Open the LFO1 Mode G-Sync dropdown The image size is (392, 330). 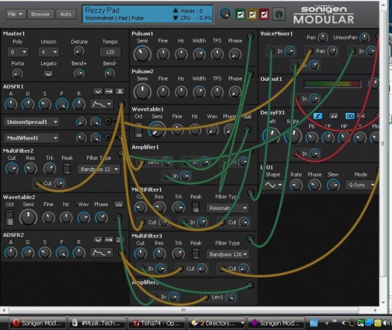click(x=361, y=185)
